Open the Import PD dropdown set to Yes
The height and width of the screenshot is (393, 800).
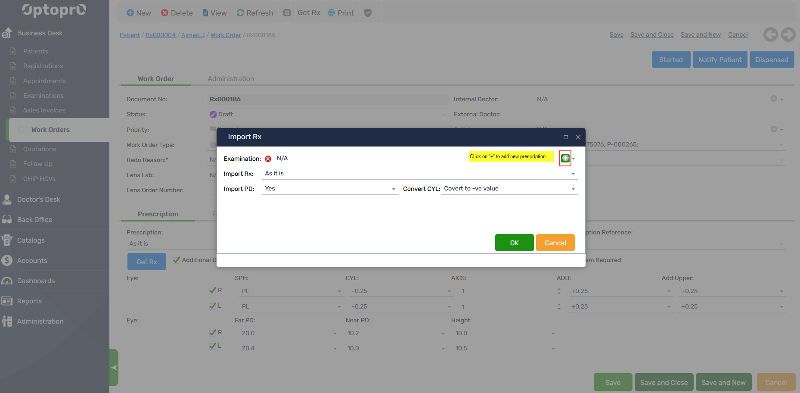[393, 189]
